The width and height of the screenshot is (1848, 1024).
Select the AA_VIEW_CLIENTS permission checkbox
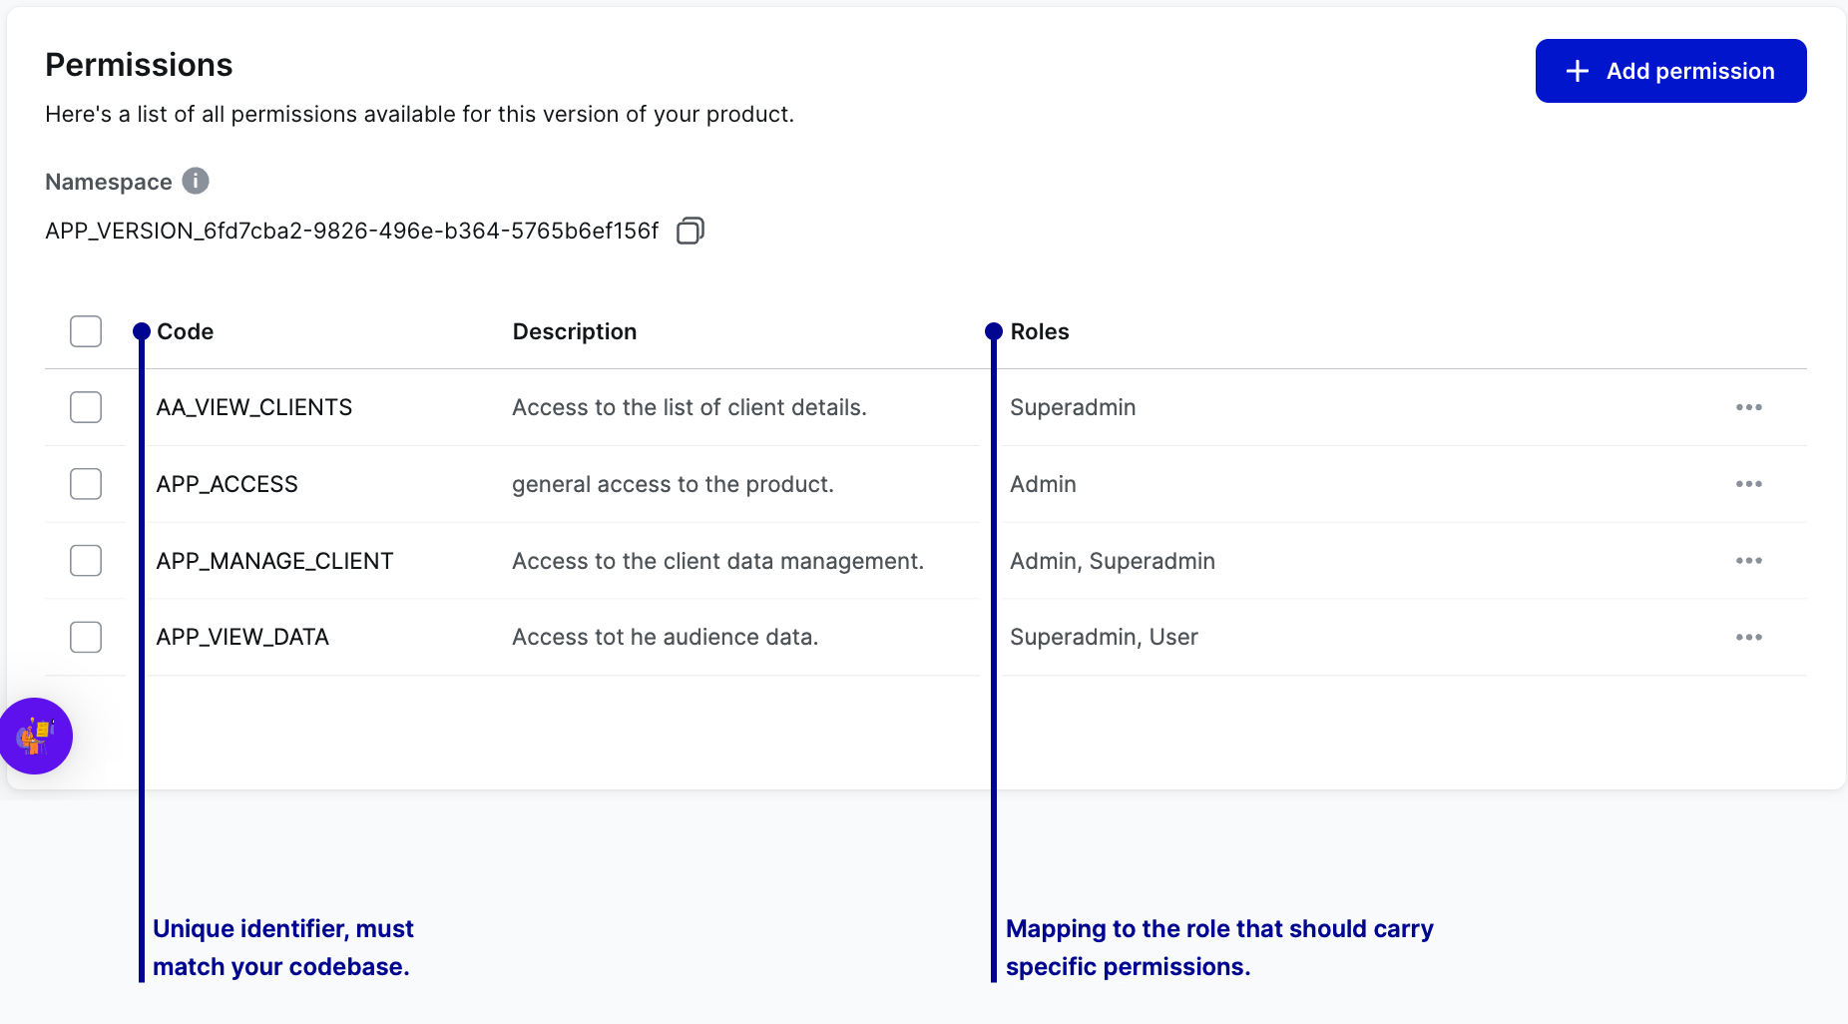click(x=86, y=407)
